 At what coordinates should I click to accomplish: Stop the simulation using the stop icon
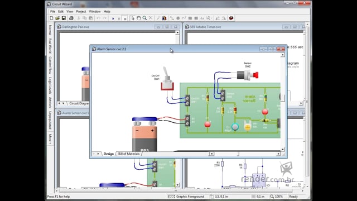pos(125,18)
